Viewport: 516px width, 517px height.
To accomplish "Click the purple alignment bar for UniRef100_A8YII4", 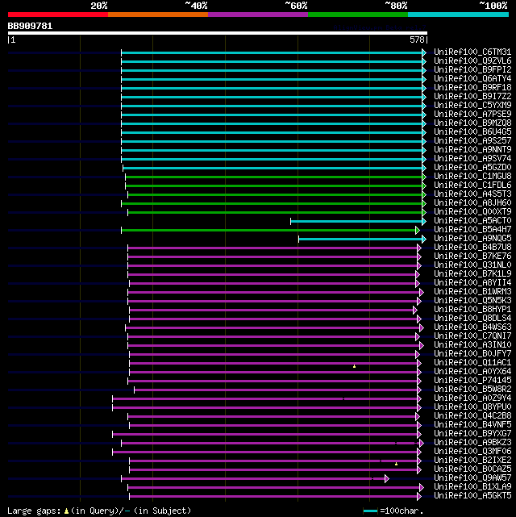I will (273, 284).
